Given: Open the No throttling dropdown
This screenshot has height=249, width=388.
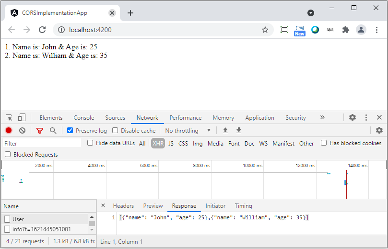Looking at the screenshot, I should [x=188, y=130].
